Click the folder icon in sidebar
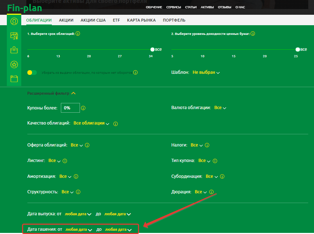This screenshot has height=234, width=314. tap(14, 79)
